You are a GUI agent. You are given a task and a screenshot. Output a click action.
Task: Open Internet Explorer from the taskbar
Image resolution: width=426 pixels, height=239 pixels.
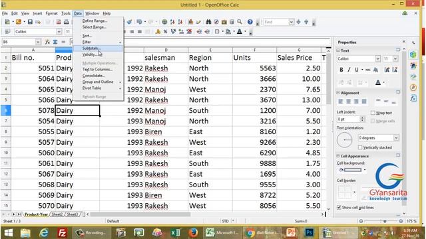[x=44, y=233]
